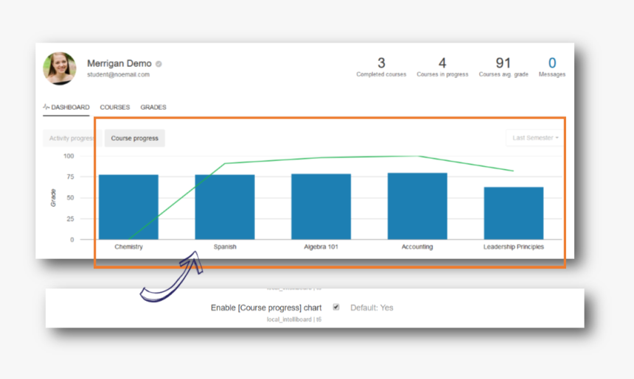The width and height of the screenshot is (634, 379).
Task: Open the Last Semester dropdown
Action: coord(535,138)
